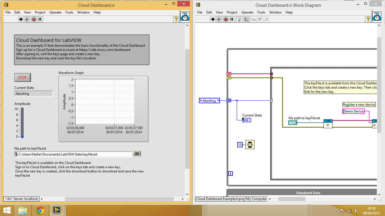Open File Explorer from taskbar
This screenshot has height=216, width=385.
point(23,210)
